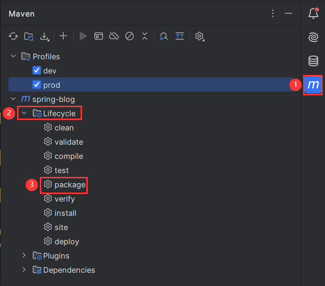Select the clean lifecycle goal
Screen dimensions: 325x286
coord(59,128)
